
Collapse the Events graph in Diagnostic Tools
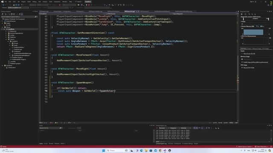point(241,22)
